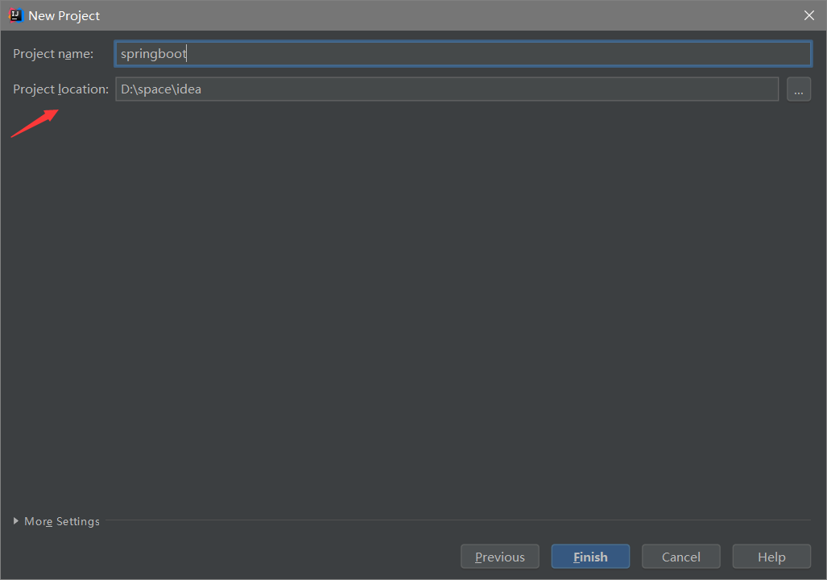This screenshot has width=827, height=580.
Task: Expand the More Settings section
Action: [56, 521]
